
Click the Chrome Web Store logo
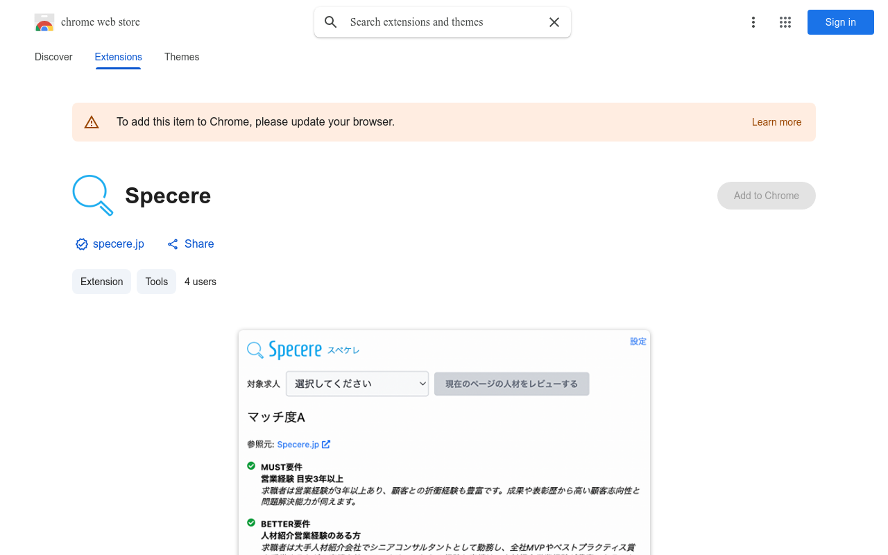[x=44, y=22]
